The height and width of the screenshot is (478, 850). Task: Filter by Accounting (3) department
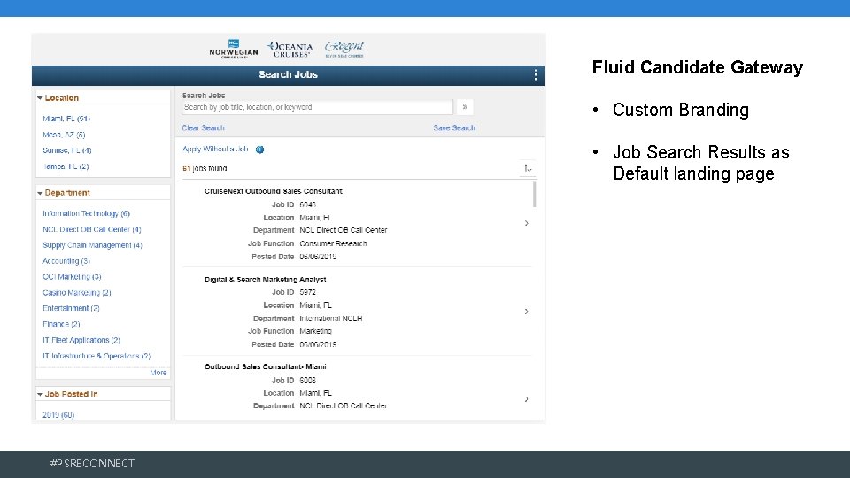click(x=66, y=260)
